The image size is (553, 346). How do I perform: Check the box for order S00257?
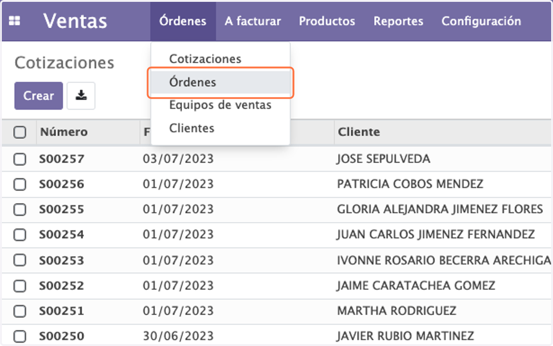tap(19, 159)
